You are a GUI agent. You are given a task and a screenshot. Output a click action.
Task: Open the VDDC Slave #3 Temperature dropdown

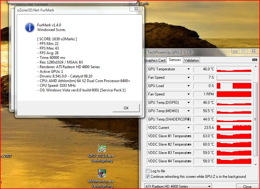tap(188, 153)
